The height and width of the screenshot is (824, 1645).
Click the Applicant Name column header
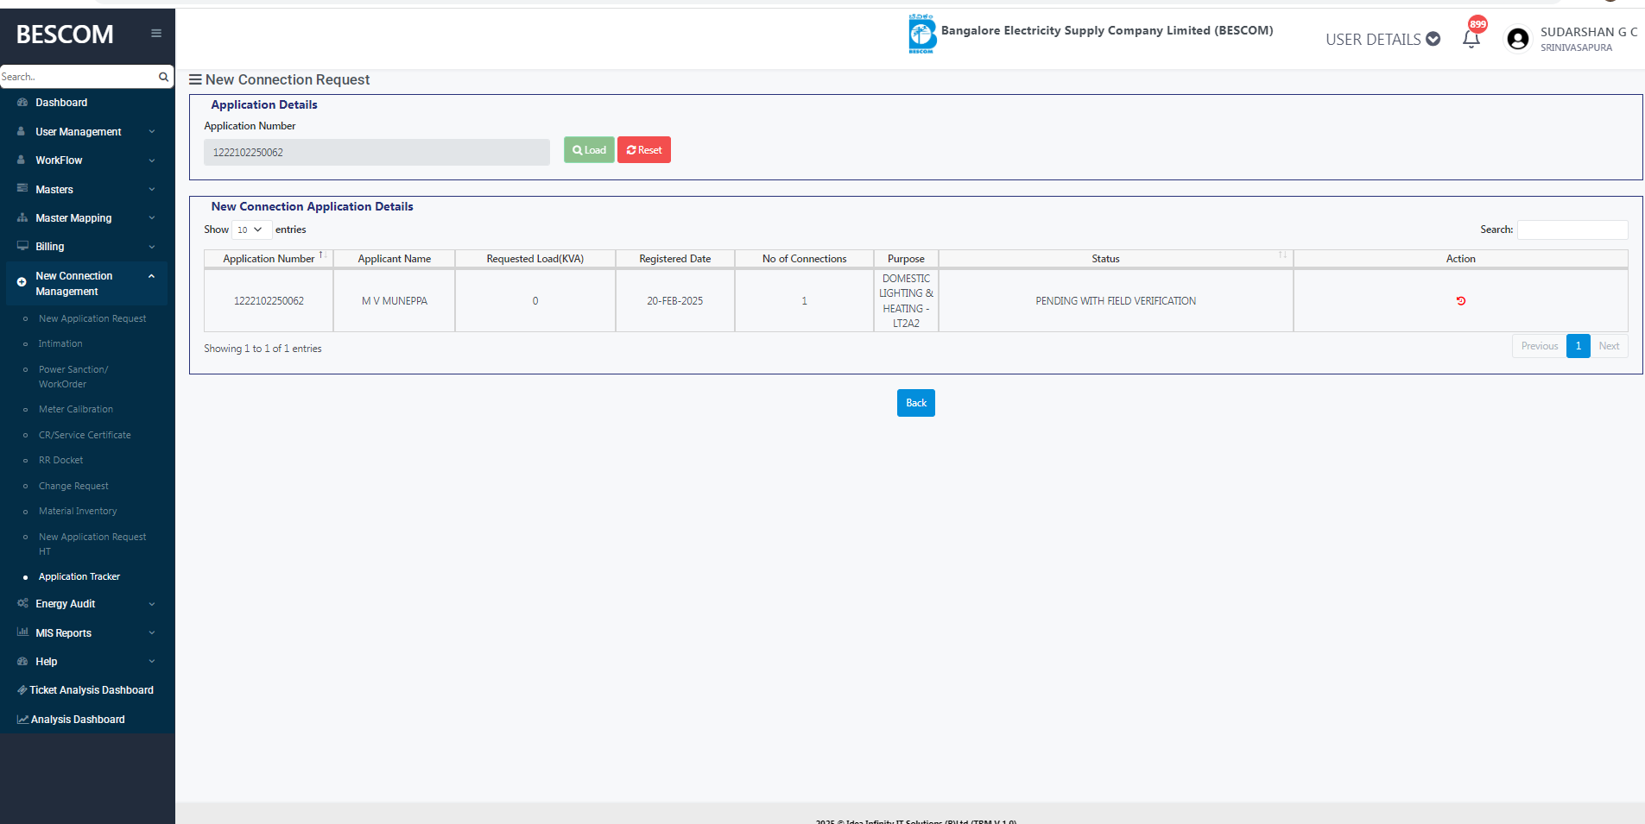tap(395, 259)
